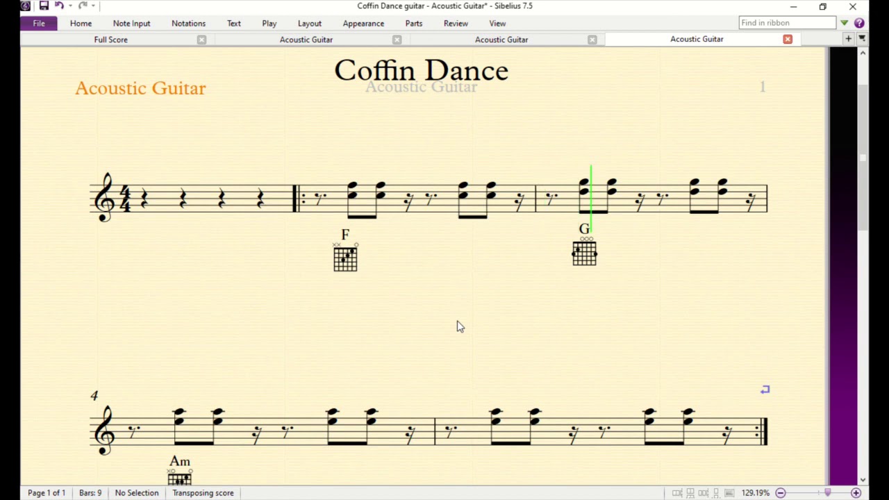Screen dimensions: 889x500
Task: Select the Coffin Dance title text
Action: tap(422, 70)
